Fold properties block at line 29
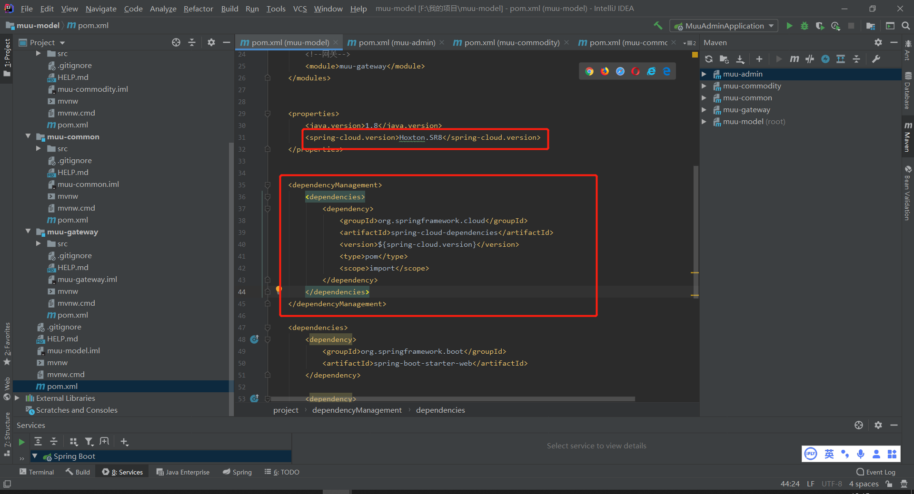Screen dimensions: 914x494 (x=268, y=114)
